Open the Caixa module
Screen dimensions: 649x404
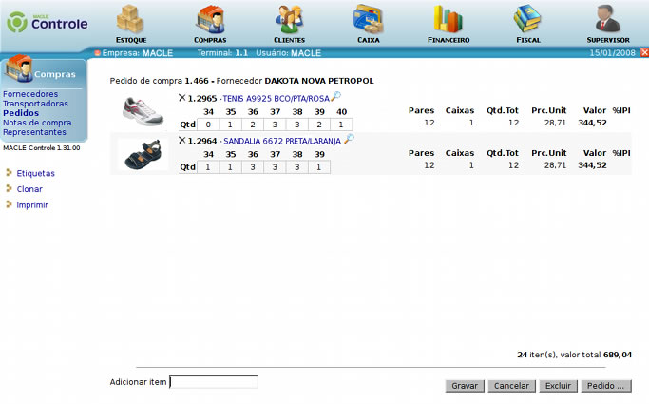pyautogui.click(x=369, y=24)
